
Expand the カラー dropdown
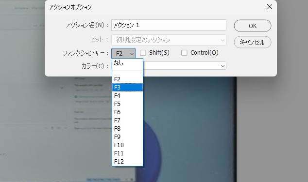[x=185, y=66]
